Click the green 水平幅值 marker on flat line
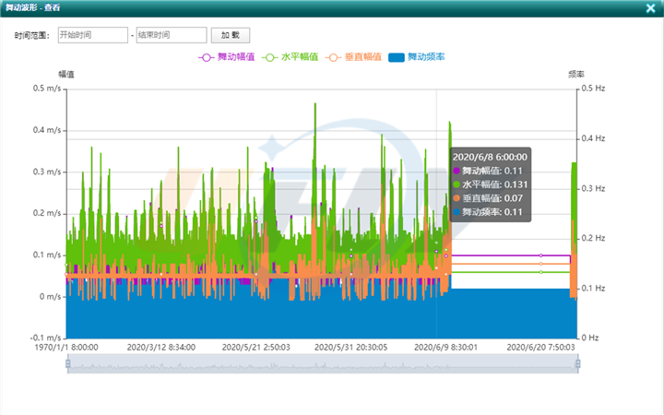This screenshot has height=415, width=664. pyautogui.click(x=541, y=272)
